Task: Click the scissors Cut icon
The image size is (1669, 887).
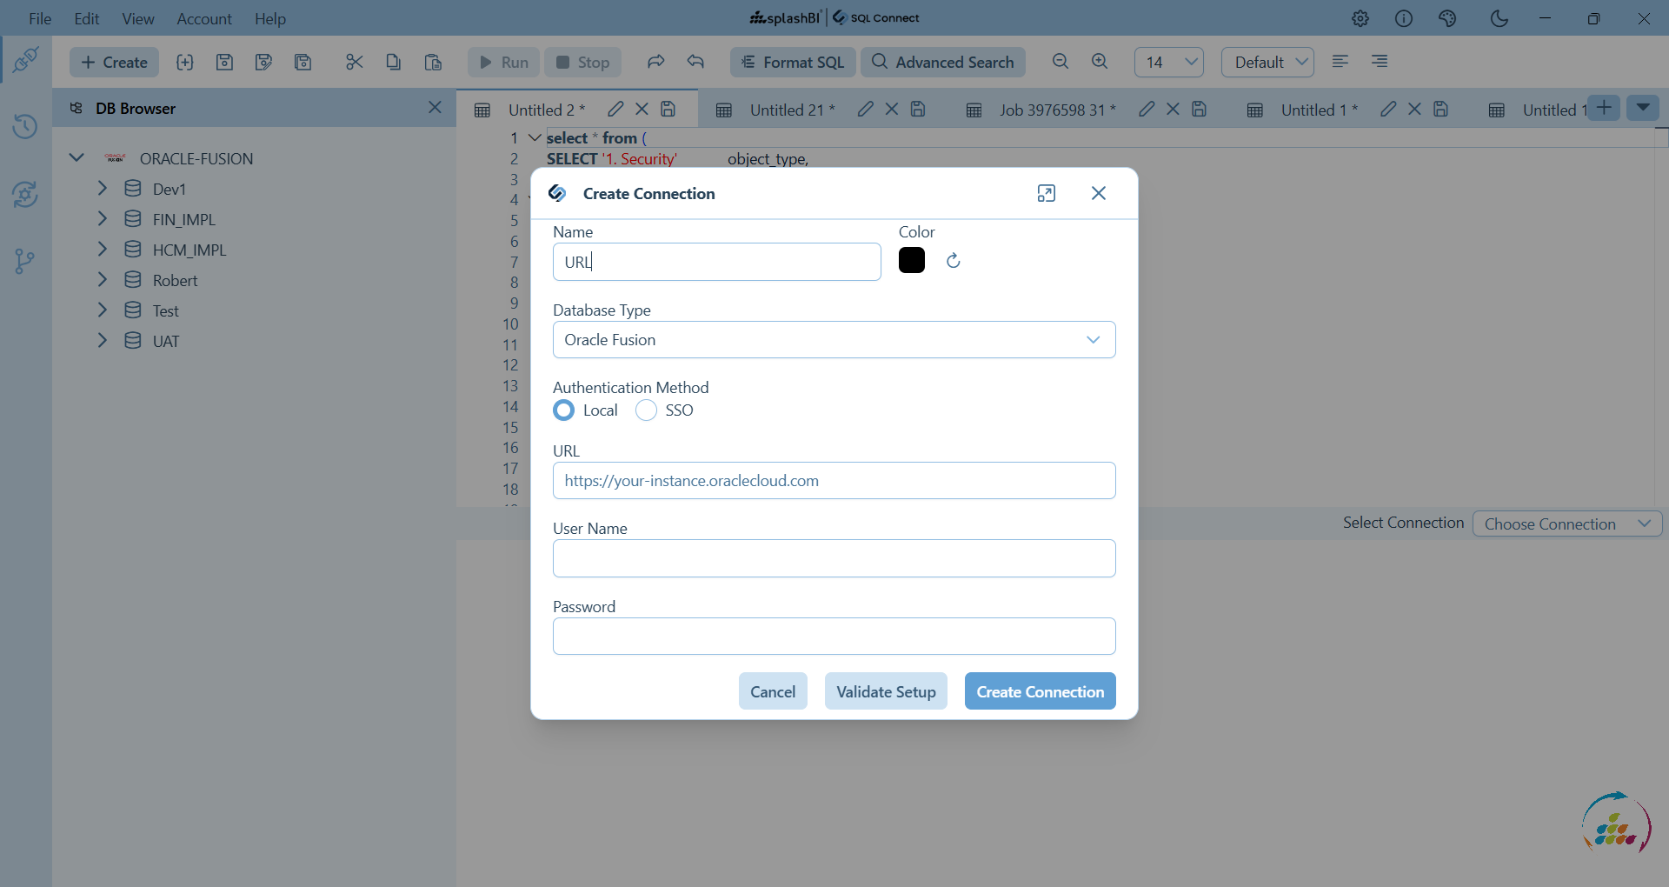Action: tap(354, 62)
